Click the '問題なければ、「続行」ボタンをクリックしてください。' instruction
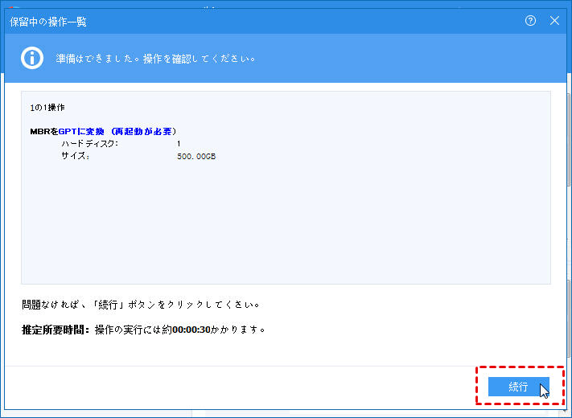Screen dimensions: 572x418 [x=141, y=305]
